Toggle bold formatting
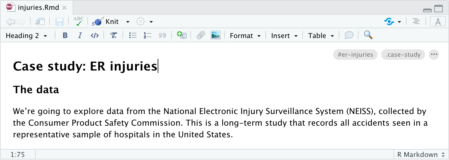The image size is (449, 160). [x=65, y=36]
